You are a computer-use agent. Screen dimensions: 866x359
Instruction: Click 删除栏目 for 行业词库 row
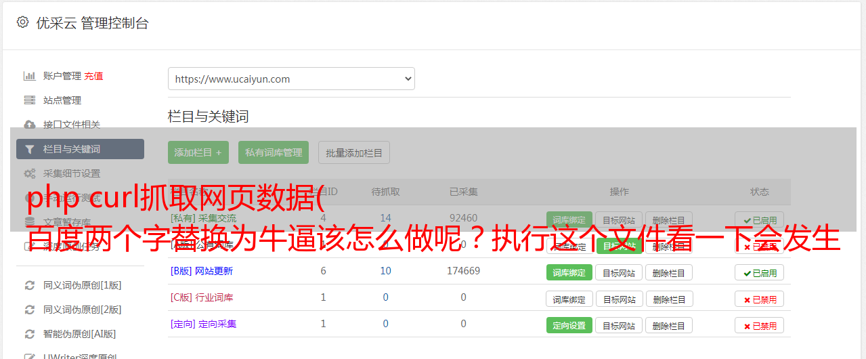coord(669,299)
